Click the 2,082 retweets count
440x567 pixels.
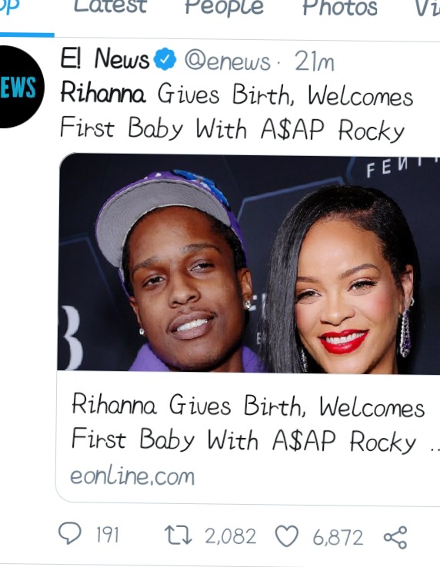pyautogui.click(x=230, y=536)
